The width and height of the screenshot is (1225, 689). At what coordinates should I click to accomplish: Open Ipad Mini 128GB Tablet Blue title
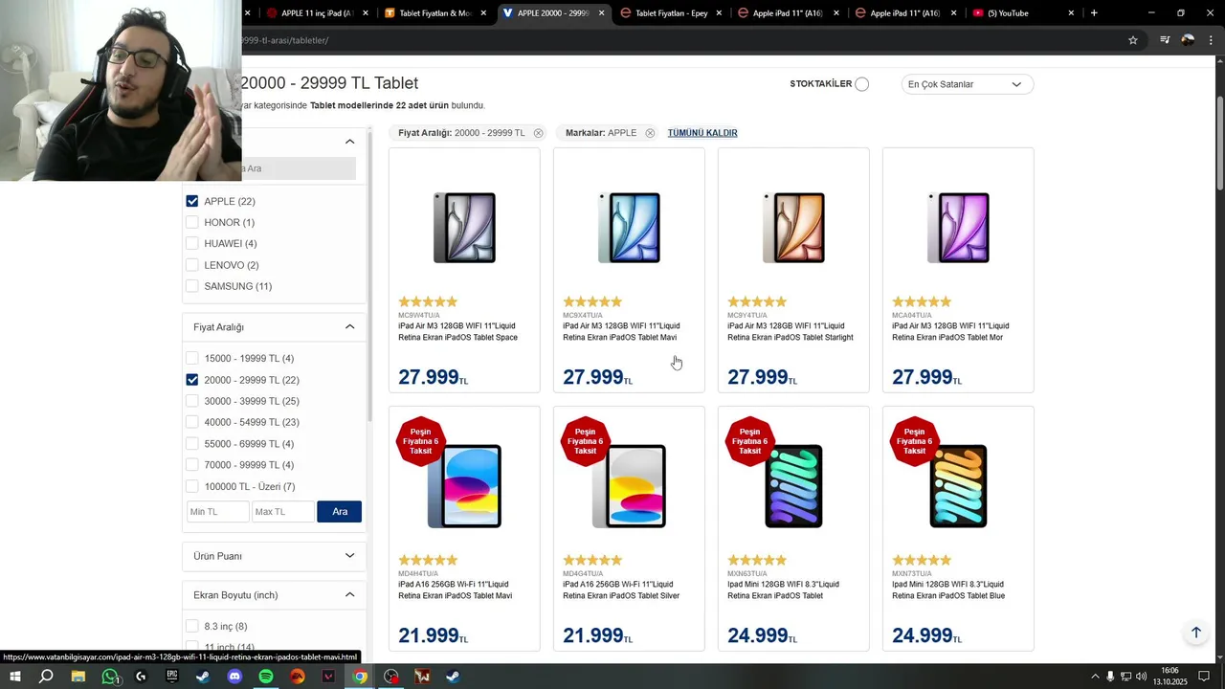(948, 590)
